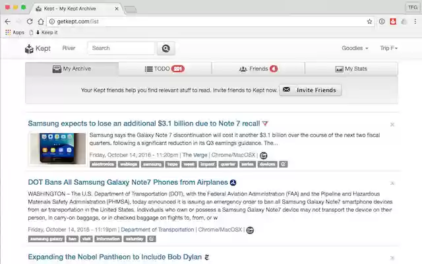Click the samsung galaxy tag

pos(46,239)
